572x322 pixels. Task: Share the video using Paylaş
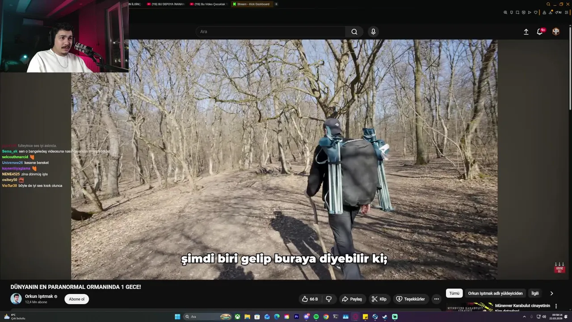(352, 299)
